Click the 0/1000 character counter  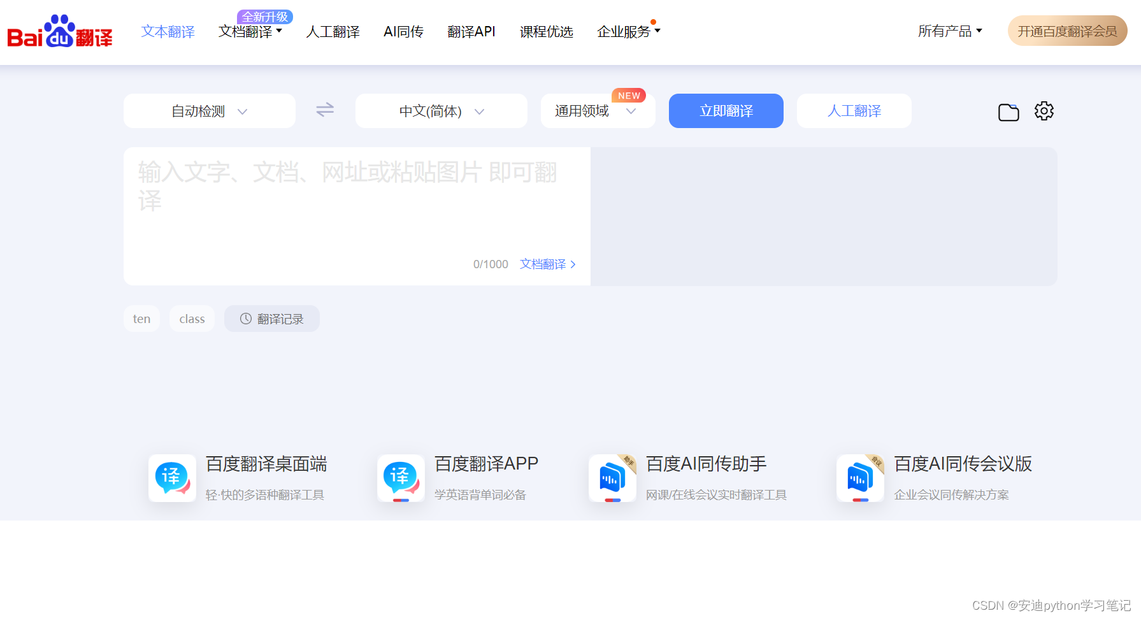coord(491,264)
